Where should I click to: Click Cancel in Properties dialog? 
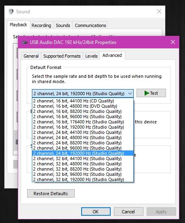[x=128, y=212]
